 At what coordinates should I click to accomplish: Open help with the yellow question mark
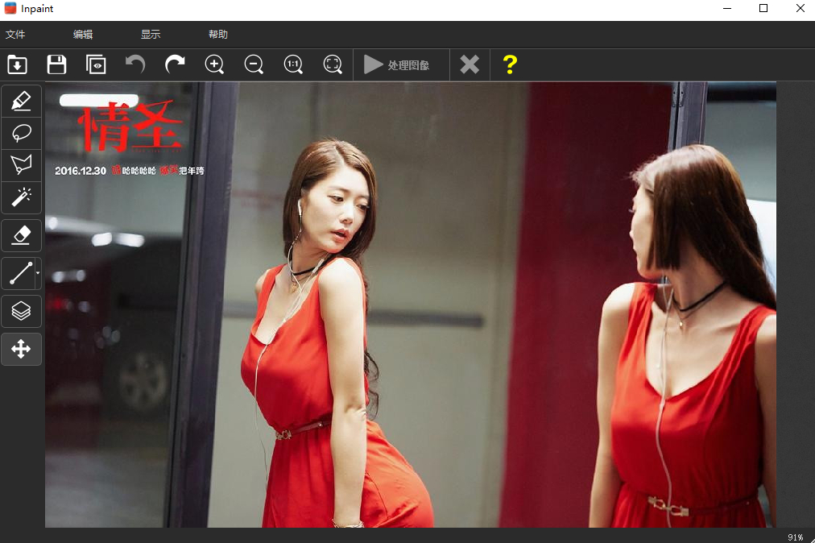(x=510, y=64)
